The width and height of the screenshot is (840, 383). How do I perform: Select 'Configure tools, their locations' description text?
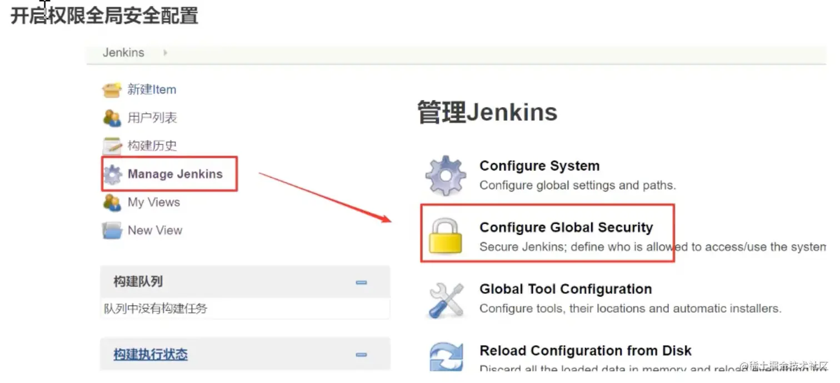coord(631,309)
